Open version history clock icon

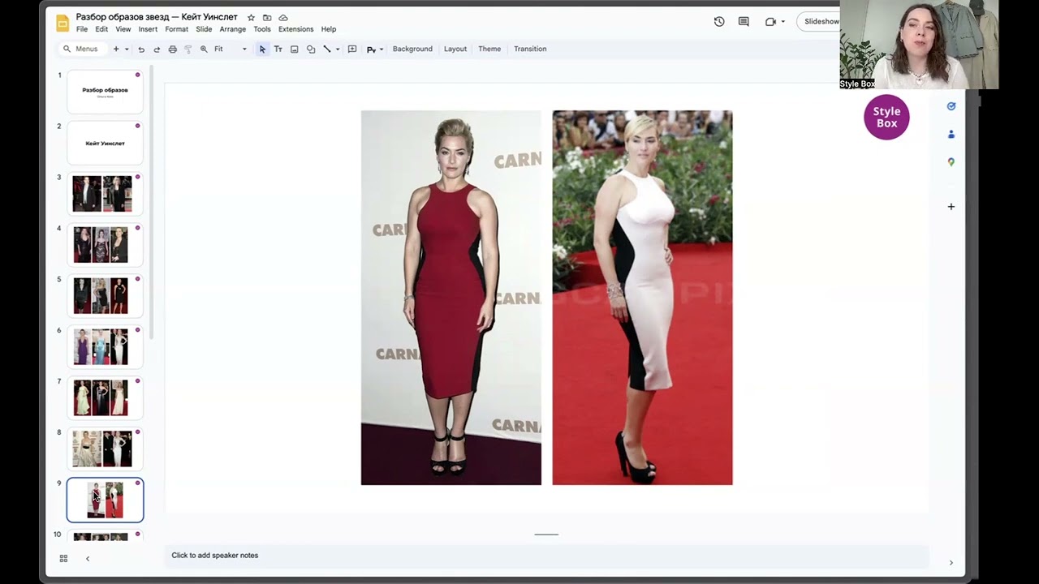pyautogui.click(x=719, y=22)
